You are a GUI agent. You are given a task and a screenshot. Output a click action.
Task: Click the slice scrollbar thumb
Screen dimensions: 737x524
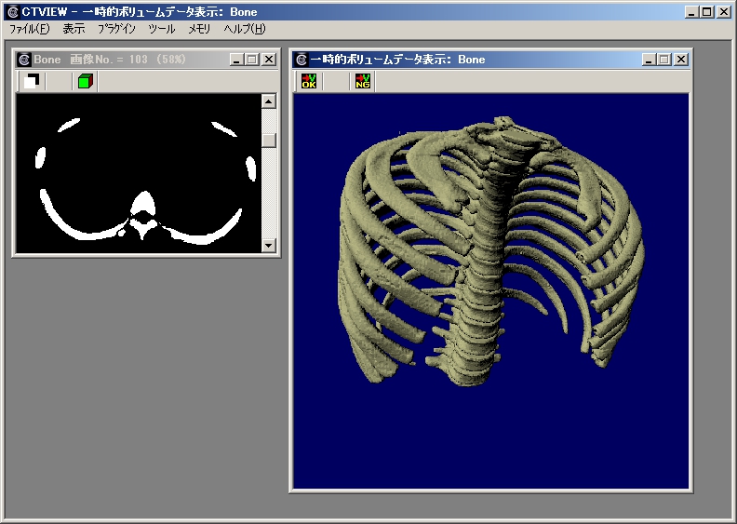269,141
